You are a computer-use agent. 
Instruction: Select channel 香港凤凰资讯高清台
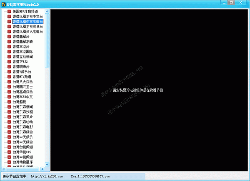point(28,32)
